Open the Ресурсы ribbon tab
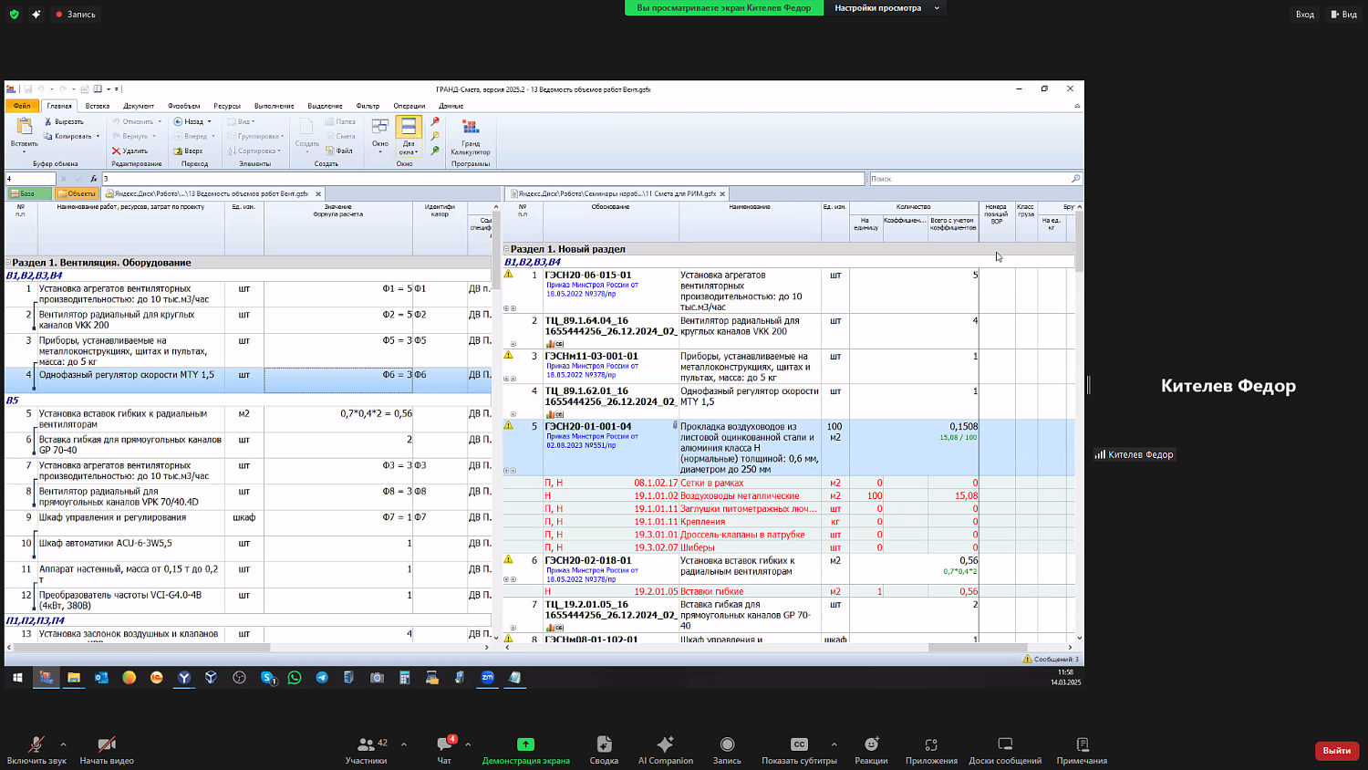 [227, 106]
